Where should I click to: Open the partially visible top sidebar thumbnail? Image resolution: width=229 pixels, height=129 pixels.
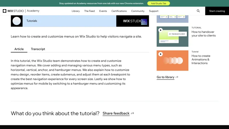coord(173,19)
